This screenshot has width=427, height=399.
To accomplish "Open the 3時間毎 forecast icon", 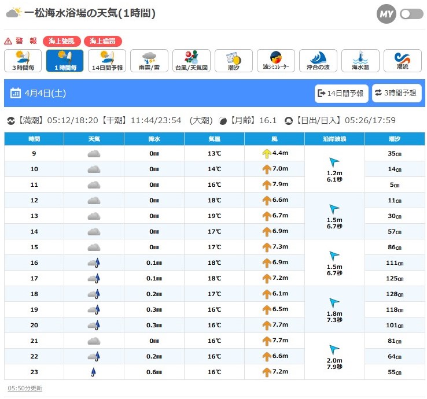I will click(x=23, y=61).
